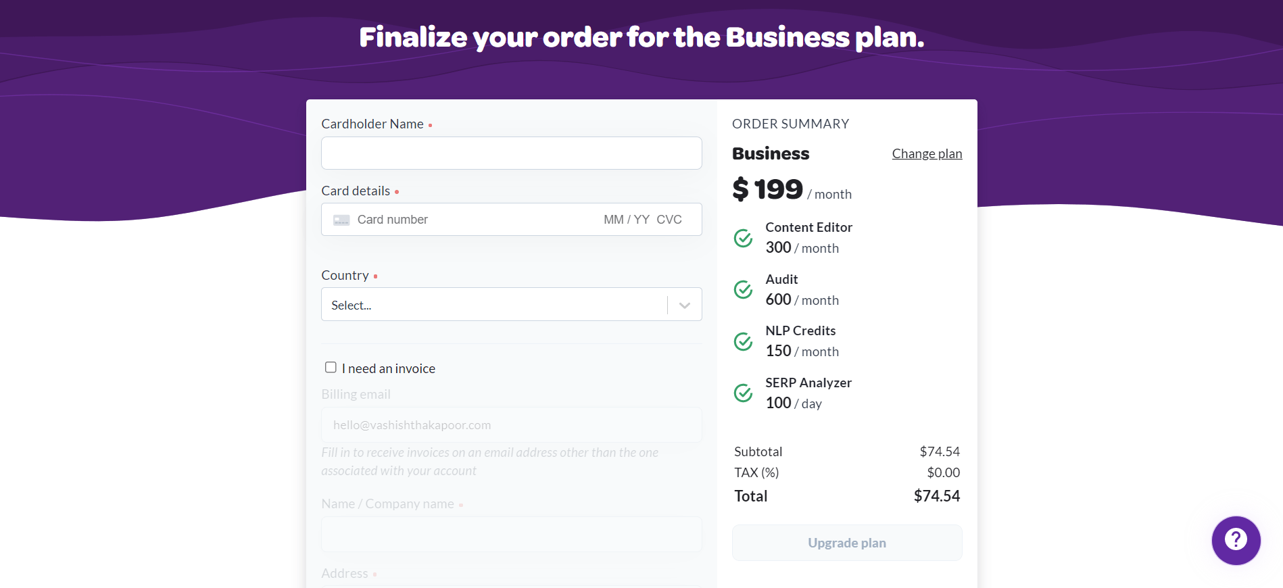
Task: Open the help question mark button
Action: click(1236, 541)
